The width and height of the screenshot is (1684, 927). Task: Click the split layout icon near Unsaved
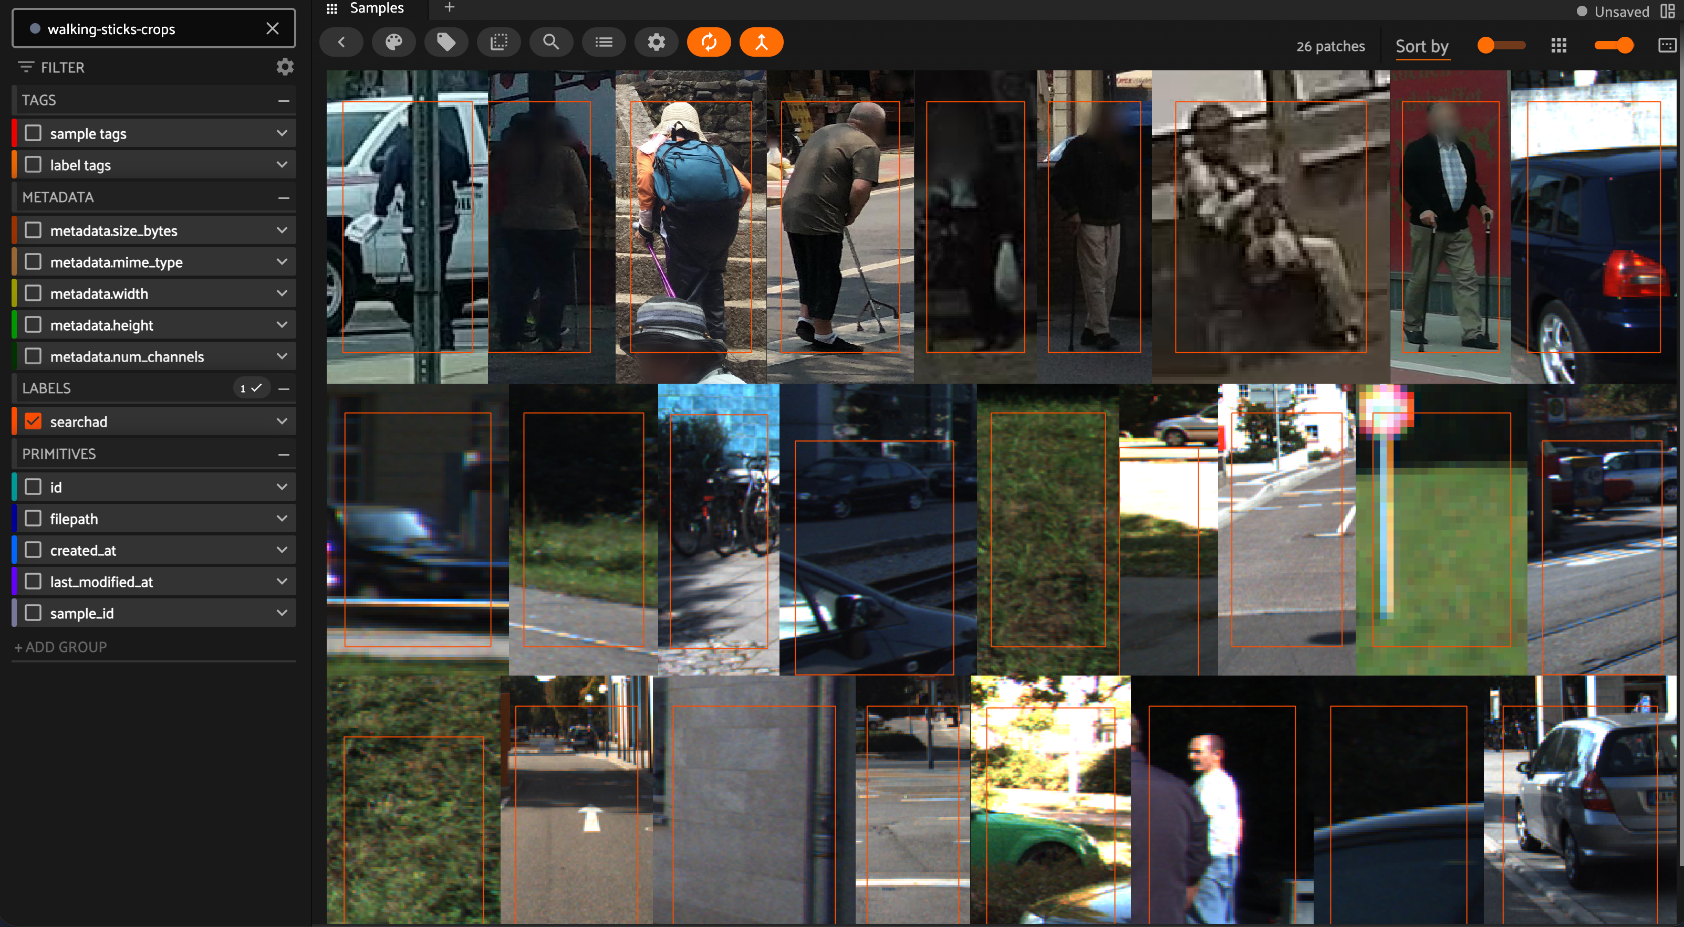click(x=1668, y=11)
